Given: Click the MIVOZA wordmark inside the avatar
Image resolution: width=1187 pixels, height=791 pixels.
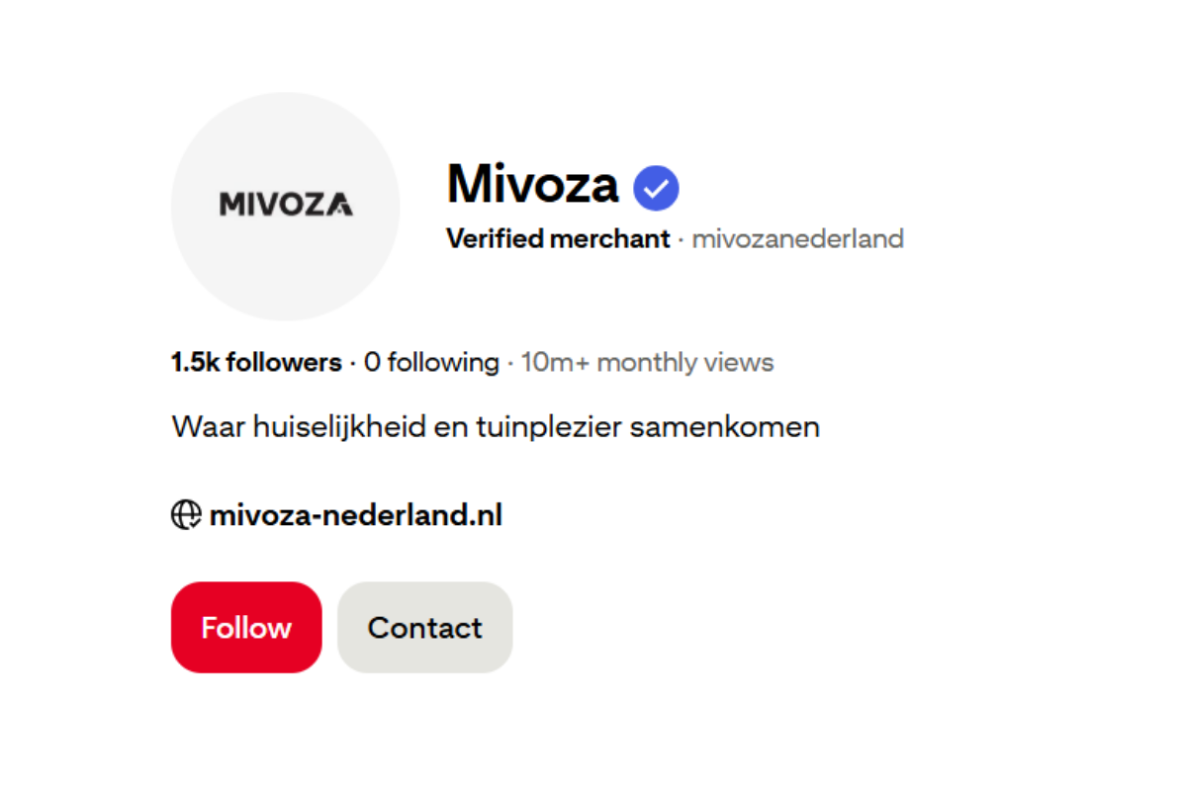Looking at the screenshot, I should pos(286,205).
